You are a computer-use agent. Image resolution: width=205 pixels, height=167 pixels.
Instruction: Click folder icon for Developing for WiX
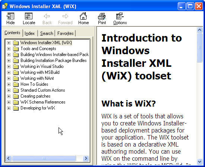[16, 108]
